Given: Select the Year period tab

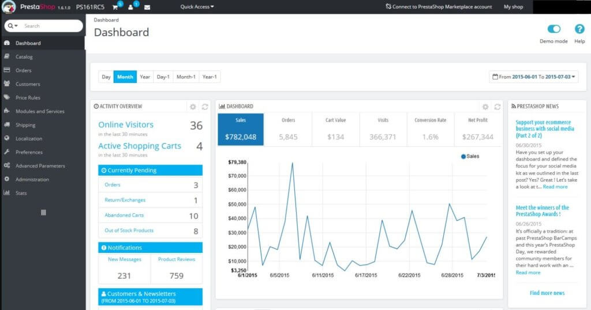Looking at the screenshot, I should click(x=145, y=77).
